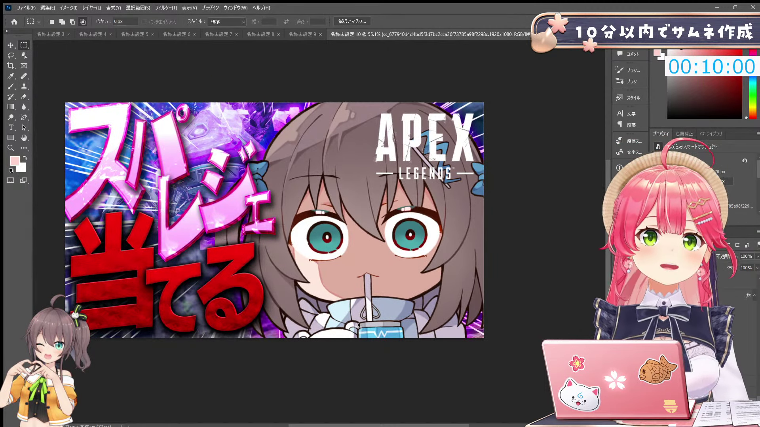This screenshot has width=760, height=427.
Task: Open the Edit Toolbar three-dots menu
Action: (x=24, y=148)
